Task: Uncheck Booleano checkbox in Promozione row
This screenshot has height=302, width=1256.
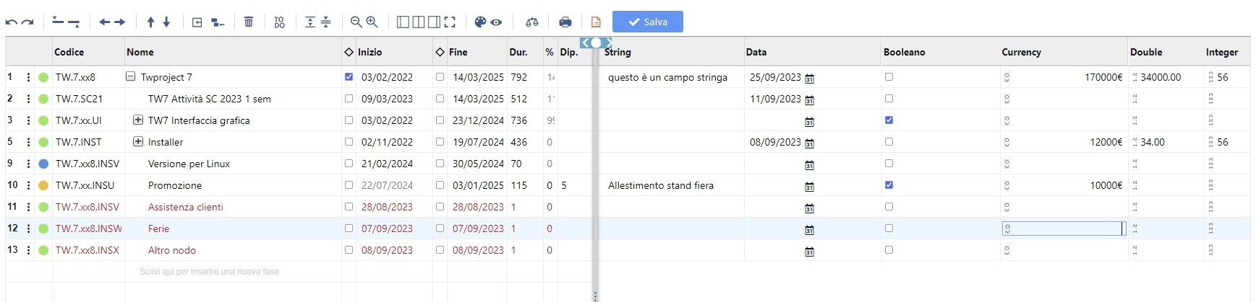Action: (889, 185)
